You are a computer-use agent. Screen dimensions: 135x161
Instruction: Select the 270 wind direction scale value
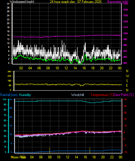coord(9,76)
